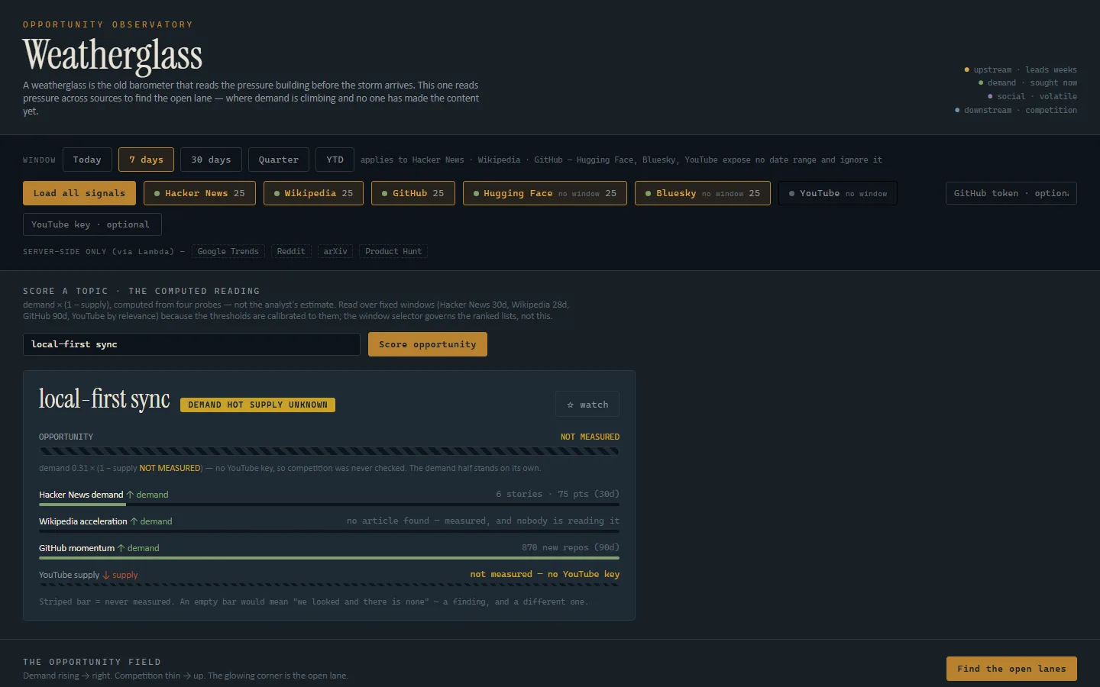Click the Wikipedia acceleration label
Image resolution: width=1100 pixels, height=687 pixels.
point(83,521)
